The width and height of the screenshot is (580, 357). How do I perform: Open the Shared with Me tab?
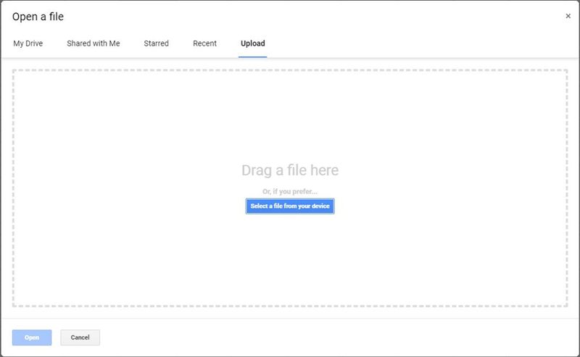click(94, 43)
